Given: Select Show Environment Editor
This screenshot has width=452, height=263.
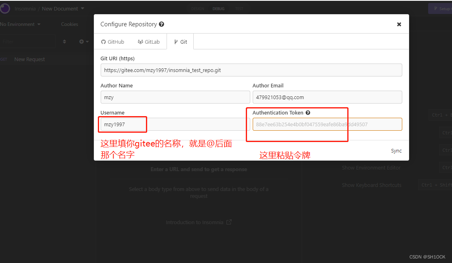Looking at the screenshot, I should tap(371, 168).
